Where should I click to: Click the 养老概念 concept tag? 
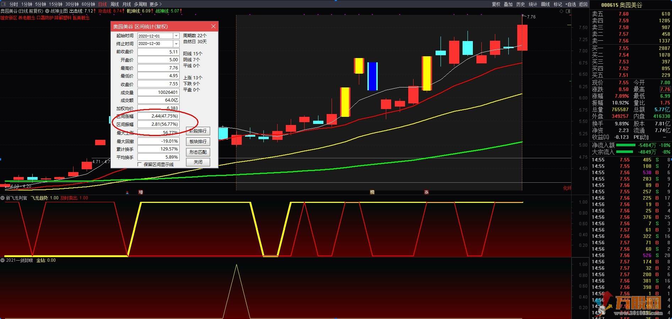coord(27,18)
